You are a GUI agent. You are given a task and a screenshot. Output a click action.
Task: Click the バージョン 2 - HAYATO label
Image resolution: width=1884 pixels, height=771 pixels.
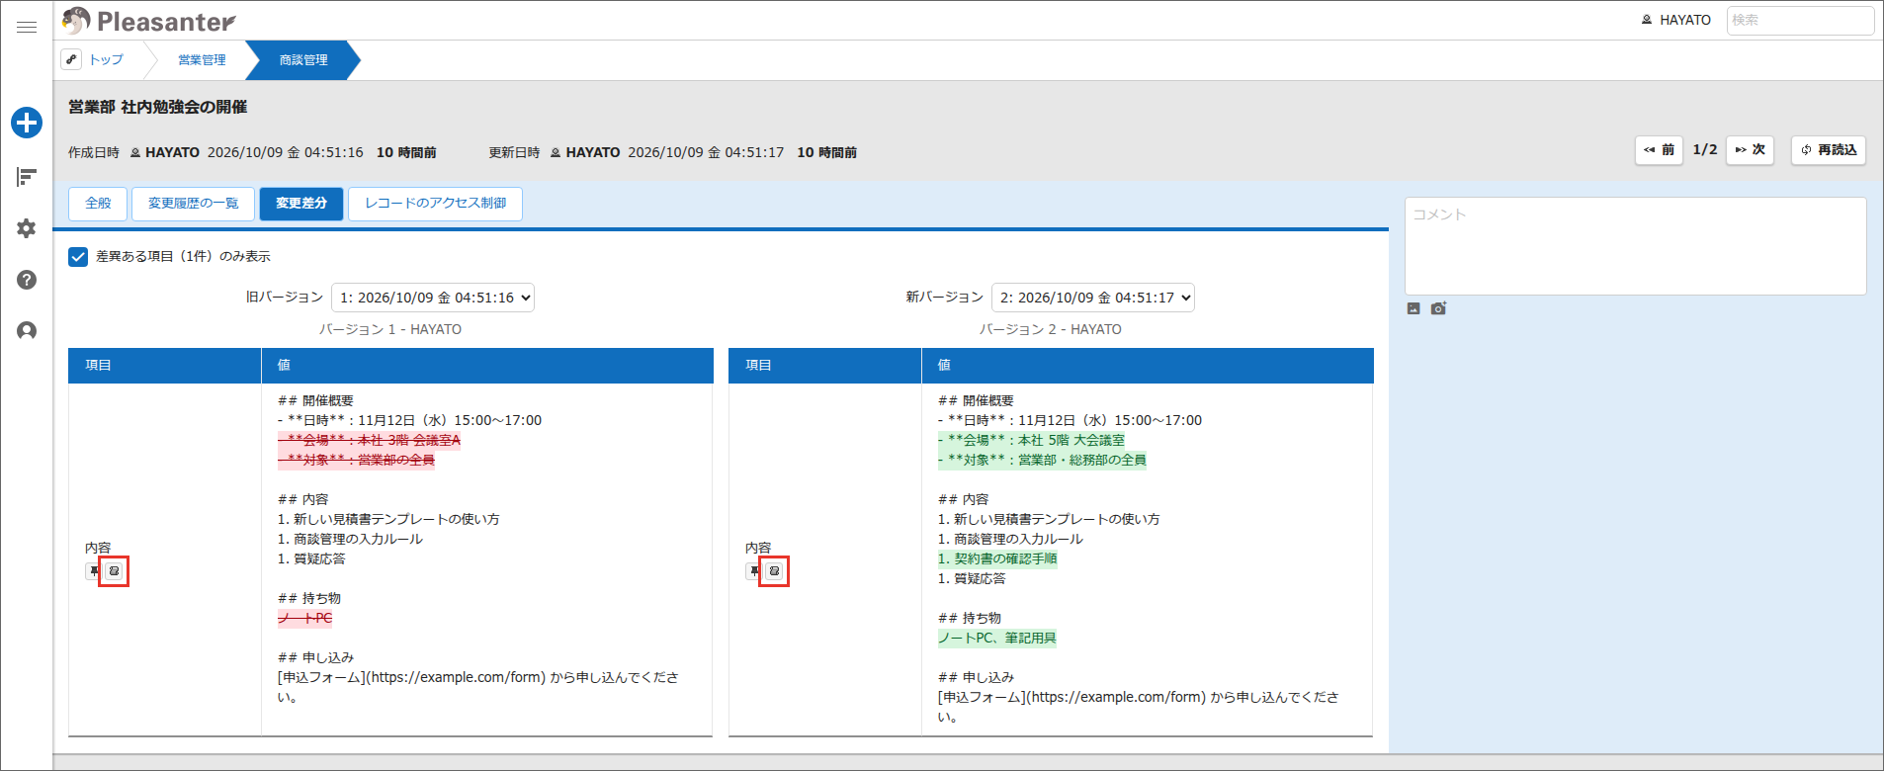tap(1051, 329)
